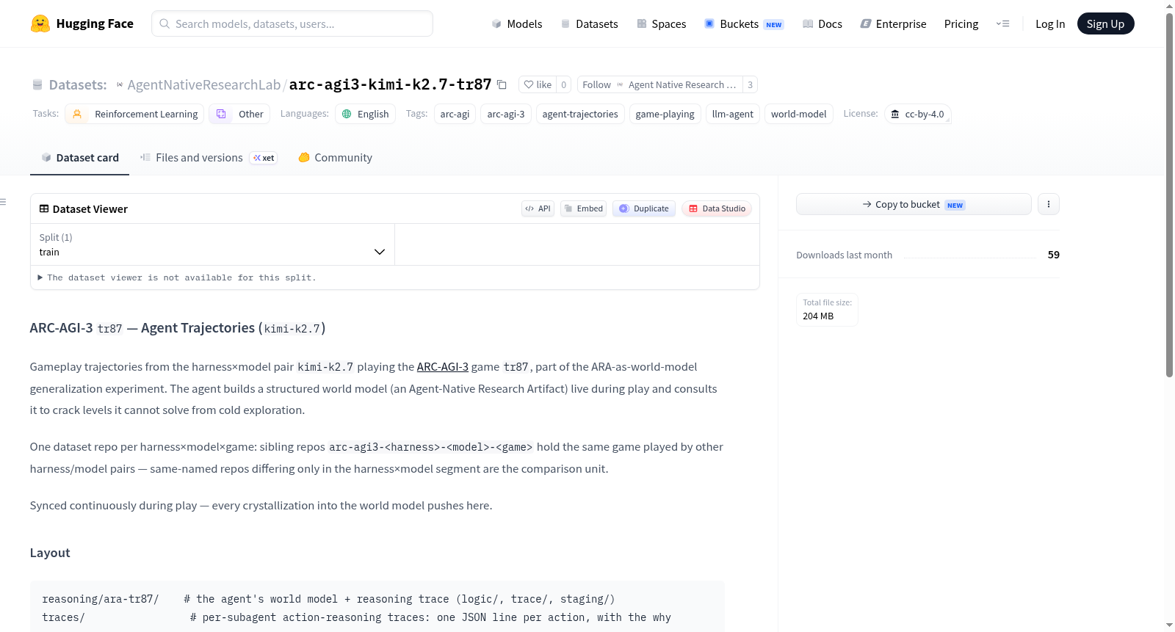Open the Docs page

click(822, 23)
